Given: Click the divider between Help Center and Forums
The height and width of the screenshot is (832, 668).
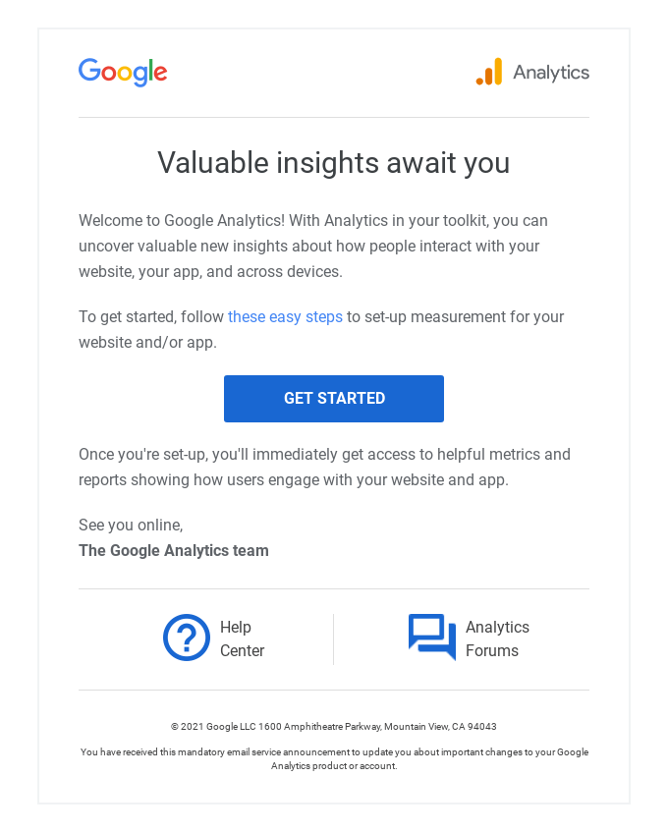Looking at the screenshot, I should click(x=333, y=638).
